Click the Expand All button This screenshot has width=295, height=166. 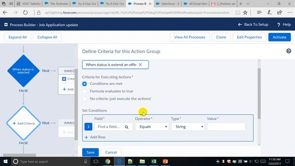(x=18, y=37)
